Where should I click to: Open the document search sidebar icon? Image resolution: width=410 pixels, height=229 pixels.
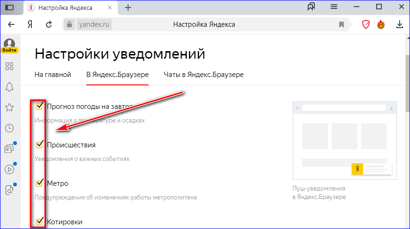tap(9, 190)
